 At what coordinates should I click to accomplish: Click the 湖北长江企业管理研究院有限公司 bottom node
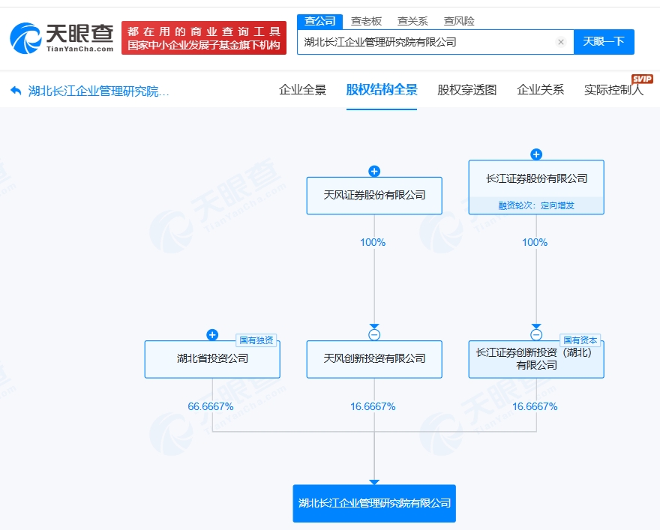pyautogui.click(x=374, y=503)
